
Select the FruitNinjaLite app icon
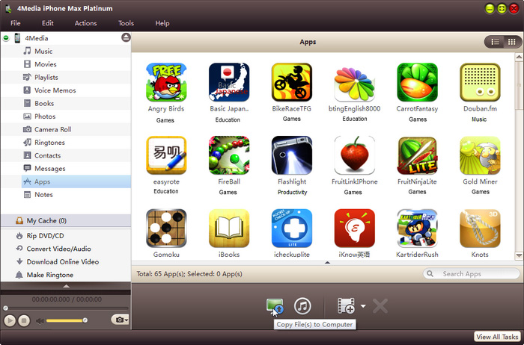coord(417,155)
